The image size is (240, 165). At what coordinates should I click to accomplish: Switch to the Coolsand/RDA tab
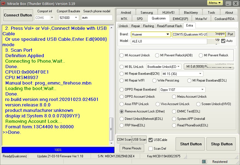[224, 19]
